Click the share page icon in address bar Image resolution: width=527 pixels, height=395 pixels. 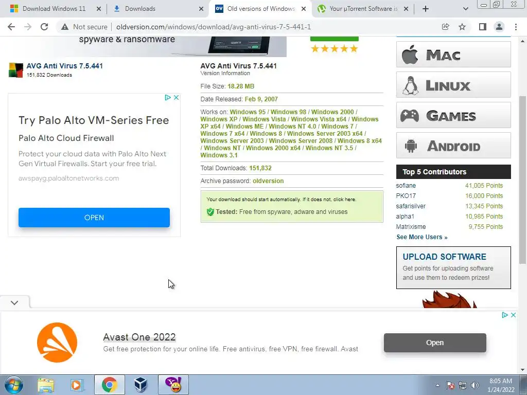click(x=445, y=27)
